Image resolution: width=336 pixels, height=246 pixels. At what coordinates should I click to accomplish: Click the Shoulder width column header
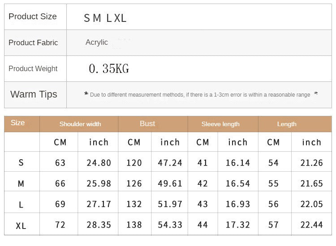pyautogui.click(x=80, y=124)
